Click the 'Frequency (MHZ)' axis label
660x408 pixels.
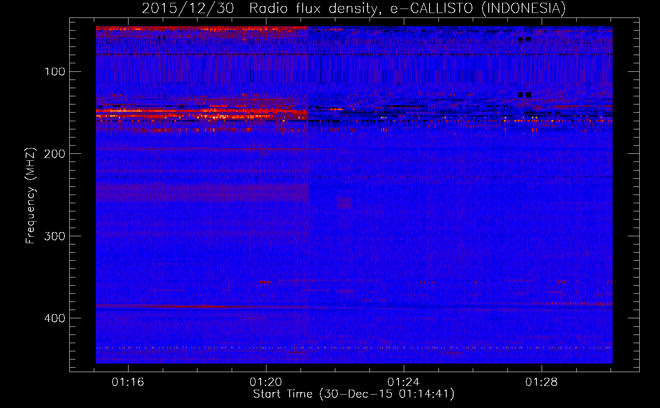coord(31,195)
